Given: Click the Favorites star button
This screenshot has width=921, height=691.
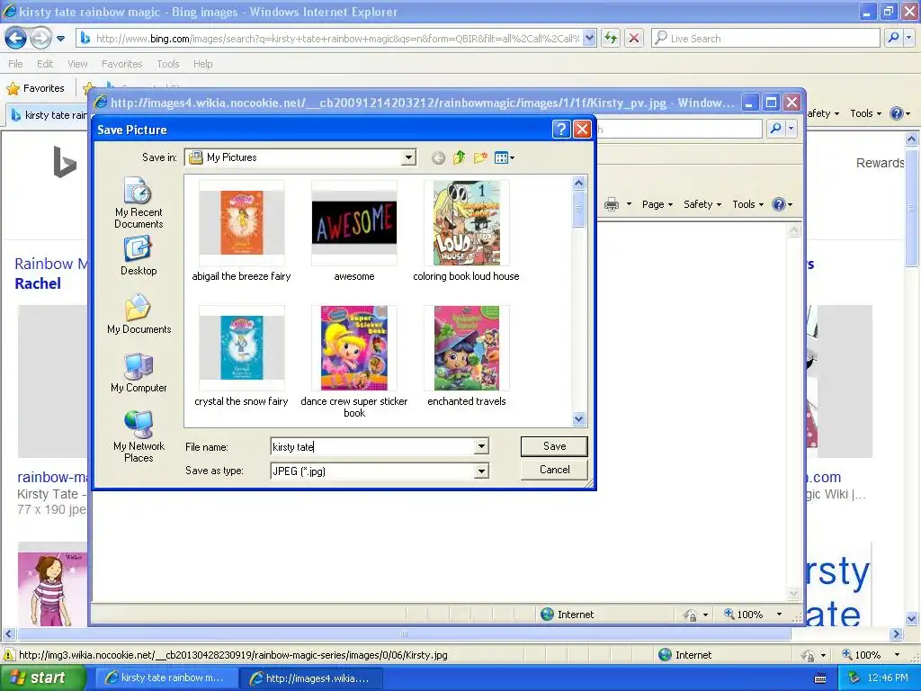Looking at the screenshot, I should pos(35,89).
